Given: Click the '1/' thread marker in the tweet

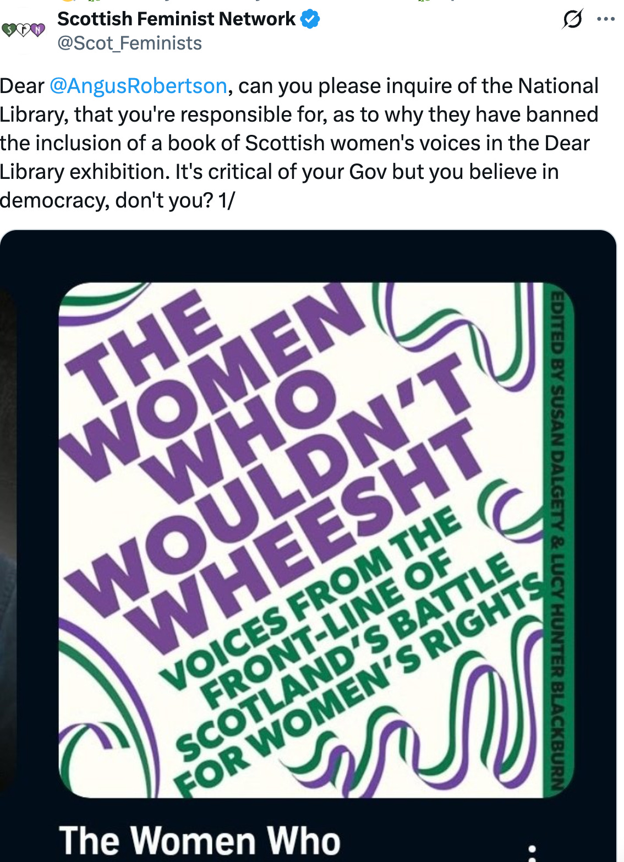Looking at the screenshot, I should tap(227, 201).
